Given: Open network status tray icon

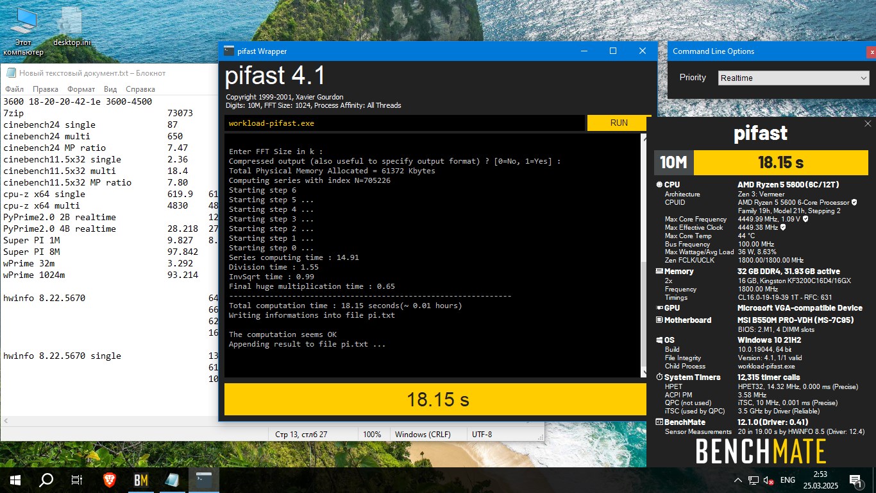Looking at the screenshot, I should coord(754,480).
